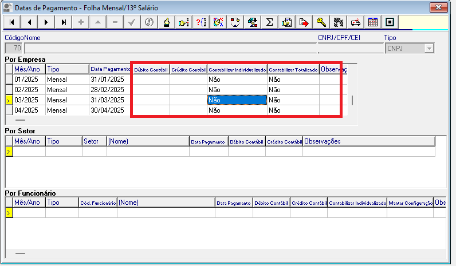Click the pointing-up hand toolbar icon
The height and width of the screenshot is (266, 456).
(166, 22)
